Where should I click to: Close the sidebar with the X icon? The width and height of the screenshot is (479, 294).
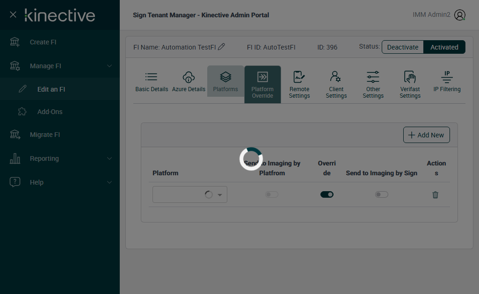[x=13, y=14]
